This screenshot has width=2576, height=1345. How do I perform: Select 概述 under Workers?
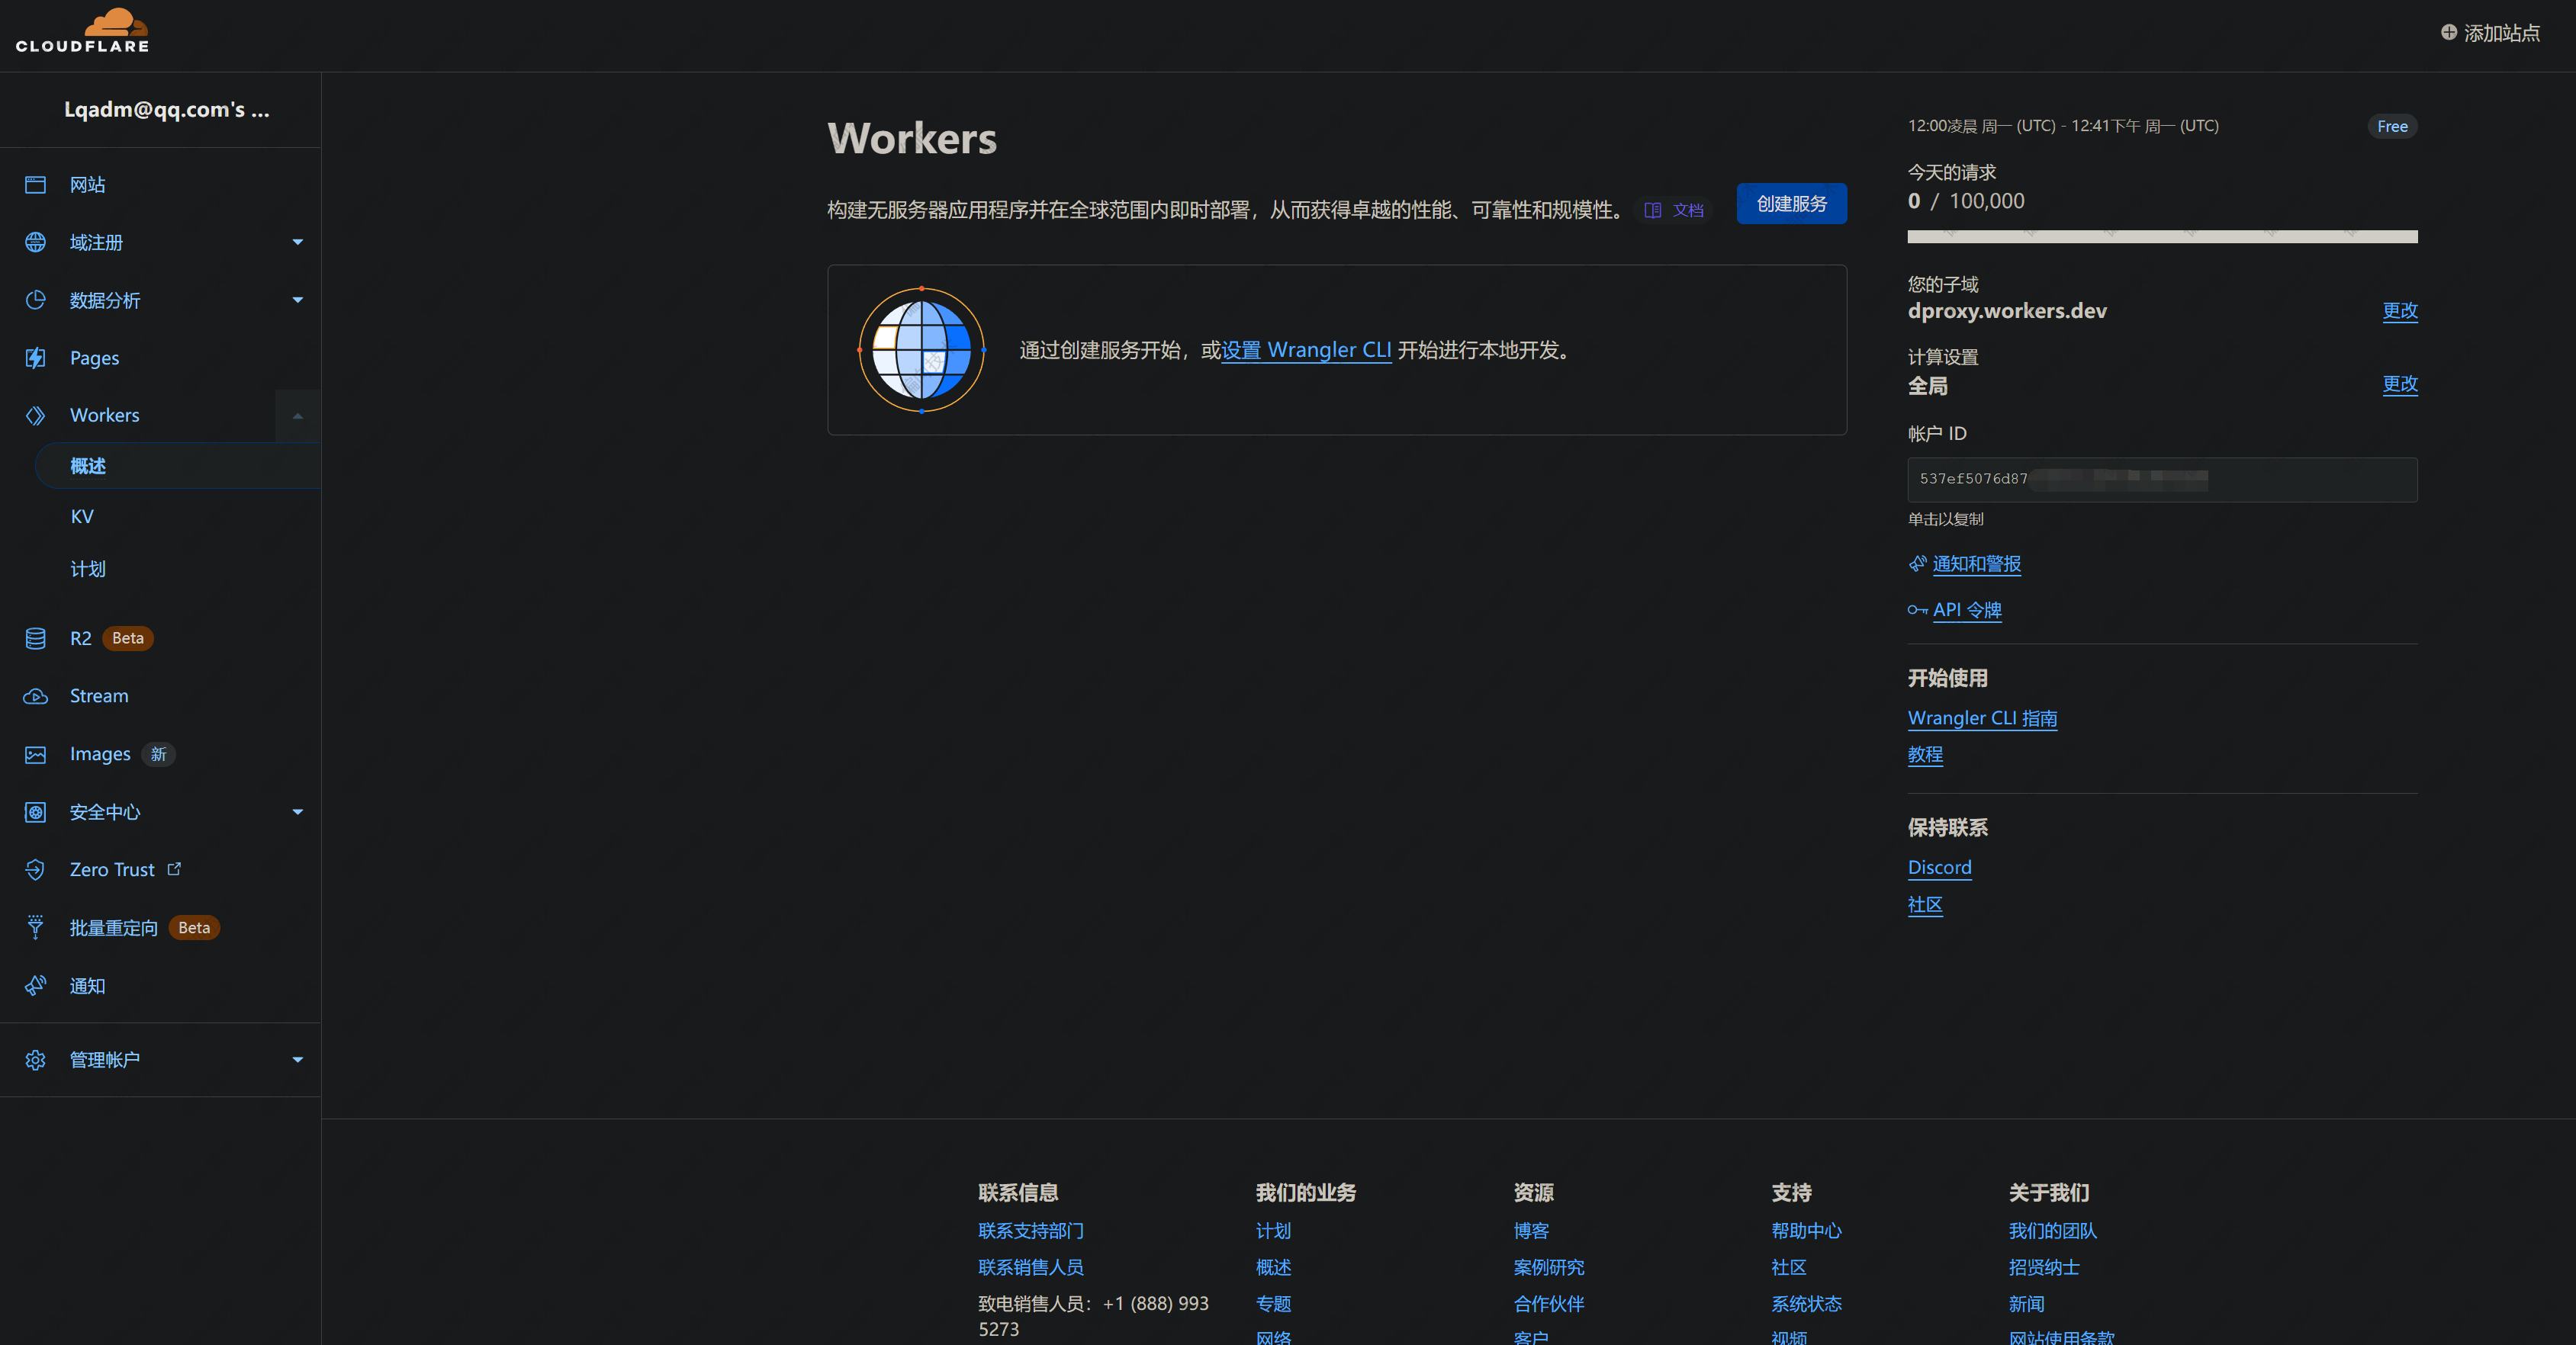click(178, 466)
